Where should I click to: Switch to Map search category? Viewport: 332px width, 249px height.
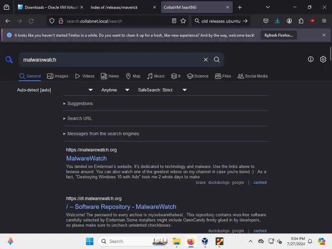(133, 76)
